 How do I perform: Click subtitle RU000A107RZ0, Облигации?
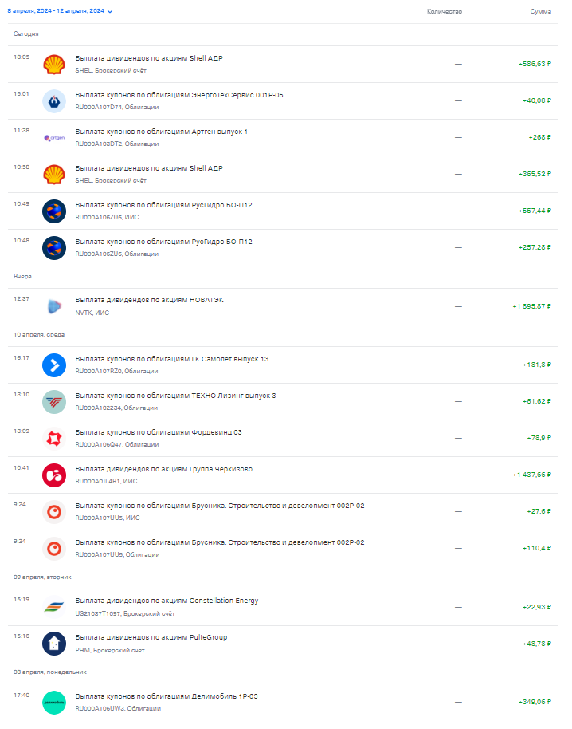click(116, 372)
